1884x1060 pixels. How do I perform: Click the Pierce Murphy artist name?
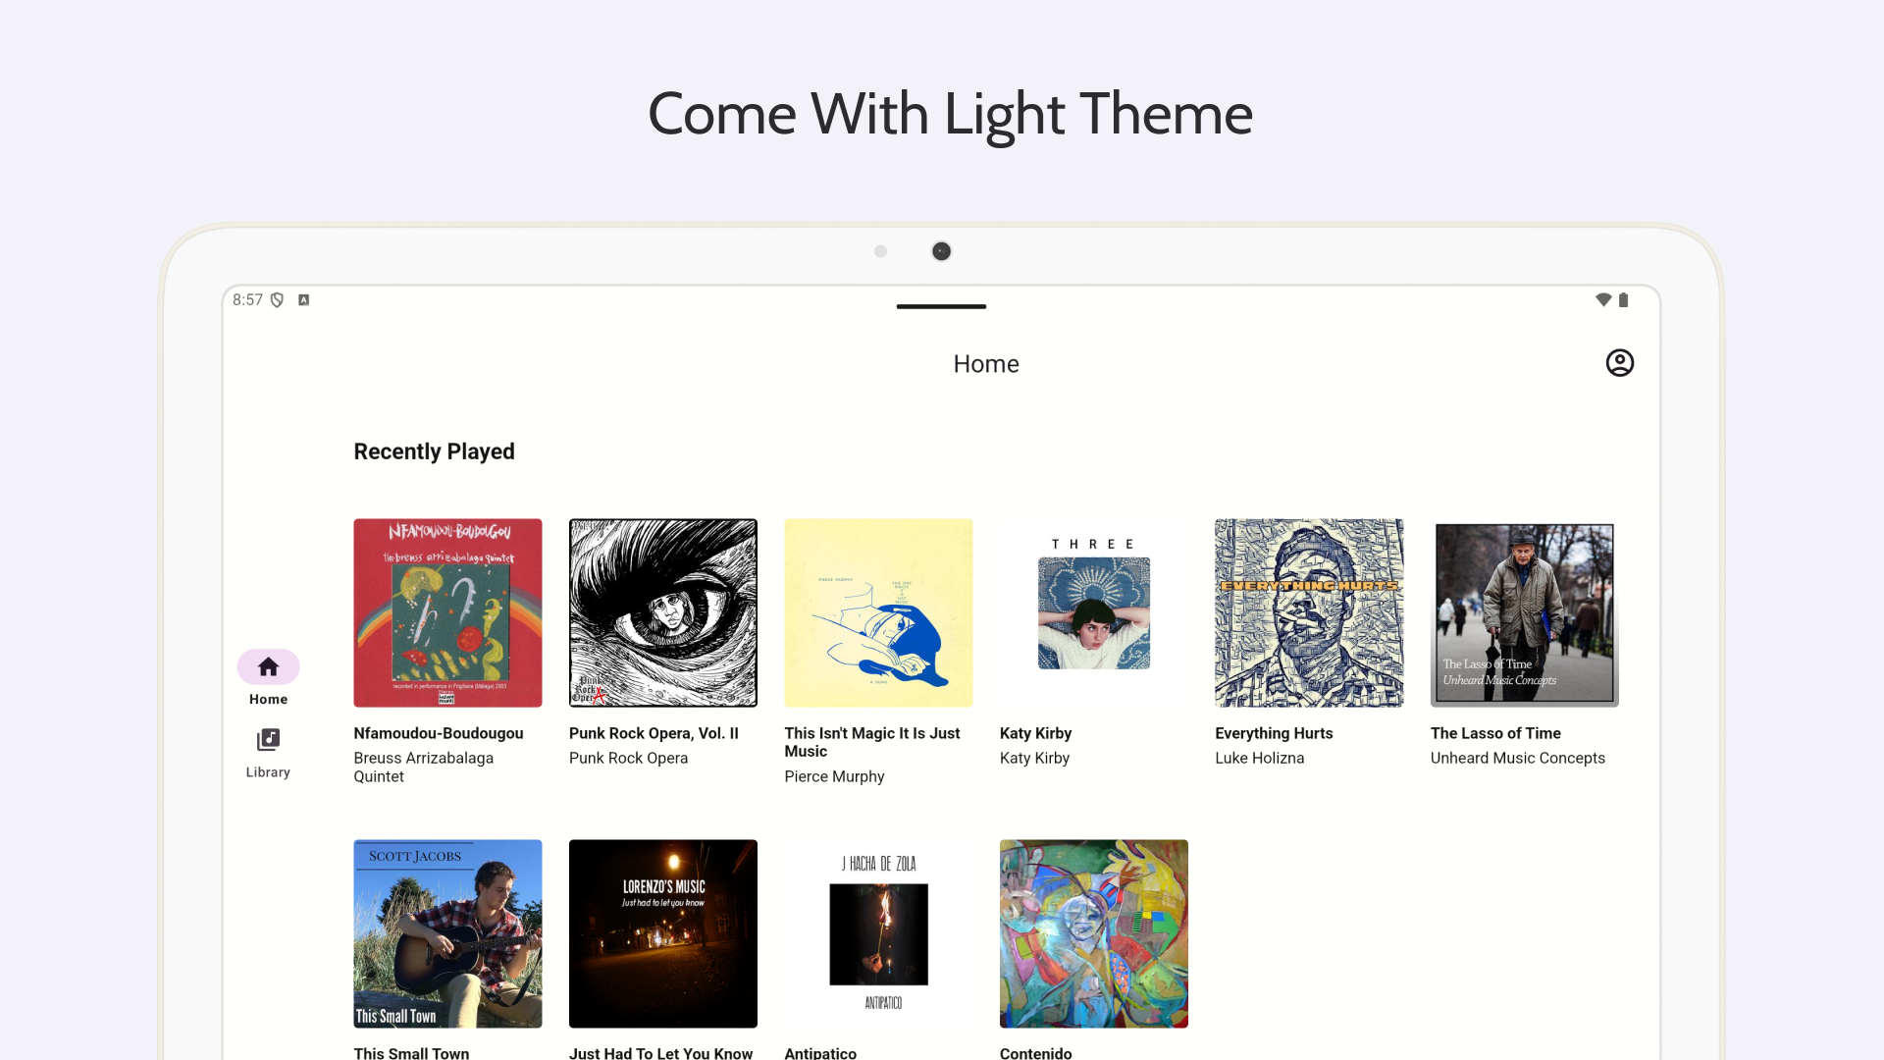(834, 776)
